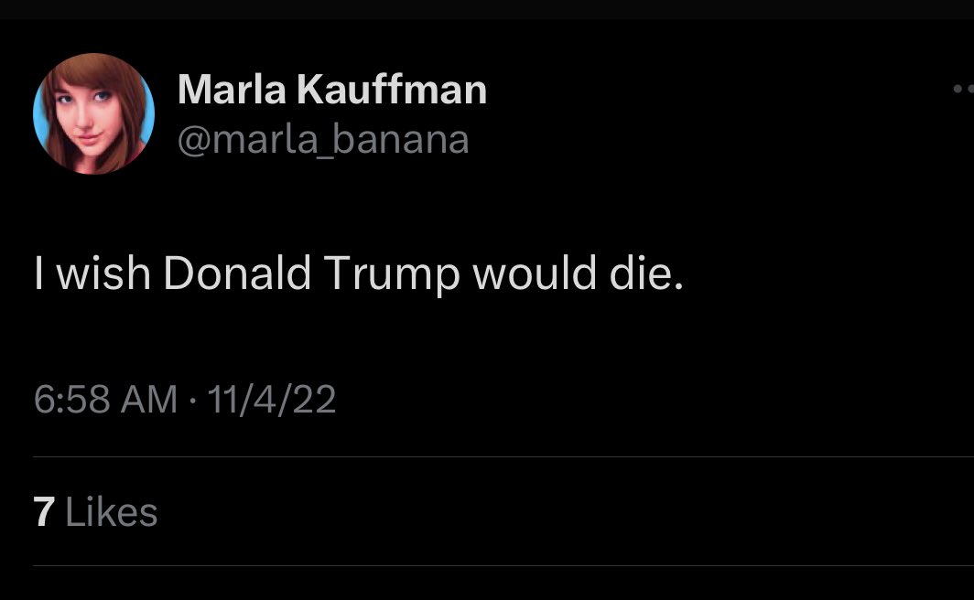Viewport: 974px width, 600px height.
Task: Click the word Likes
Action: point(112,512)
